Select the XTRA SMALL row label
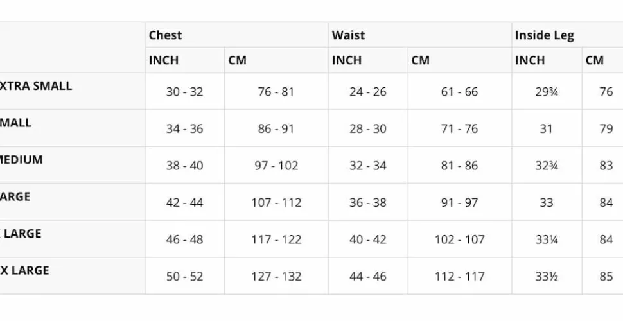Screen dimensions: 623x321 pyautogui.click(x=36, y=85)
